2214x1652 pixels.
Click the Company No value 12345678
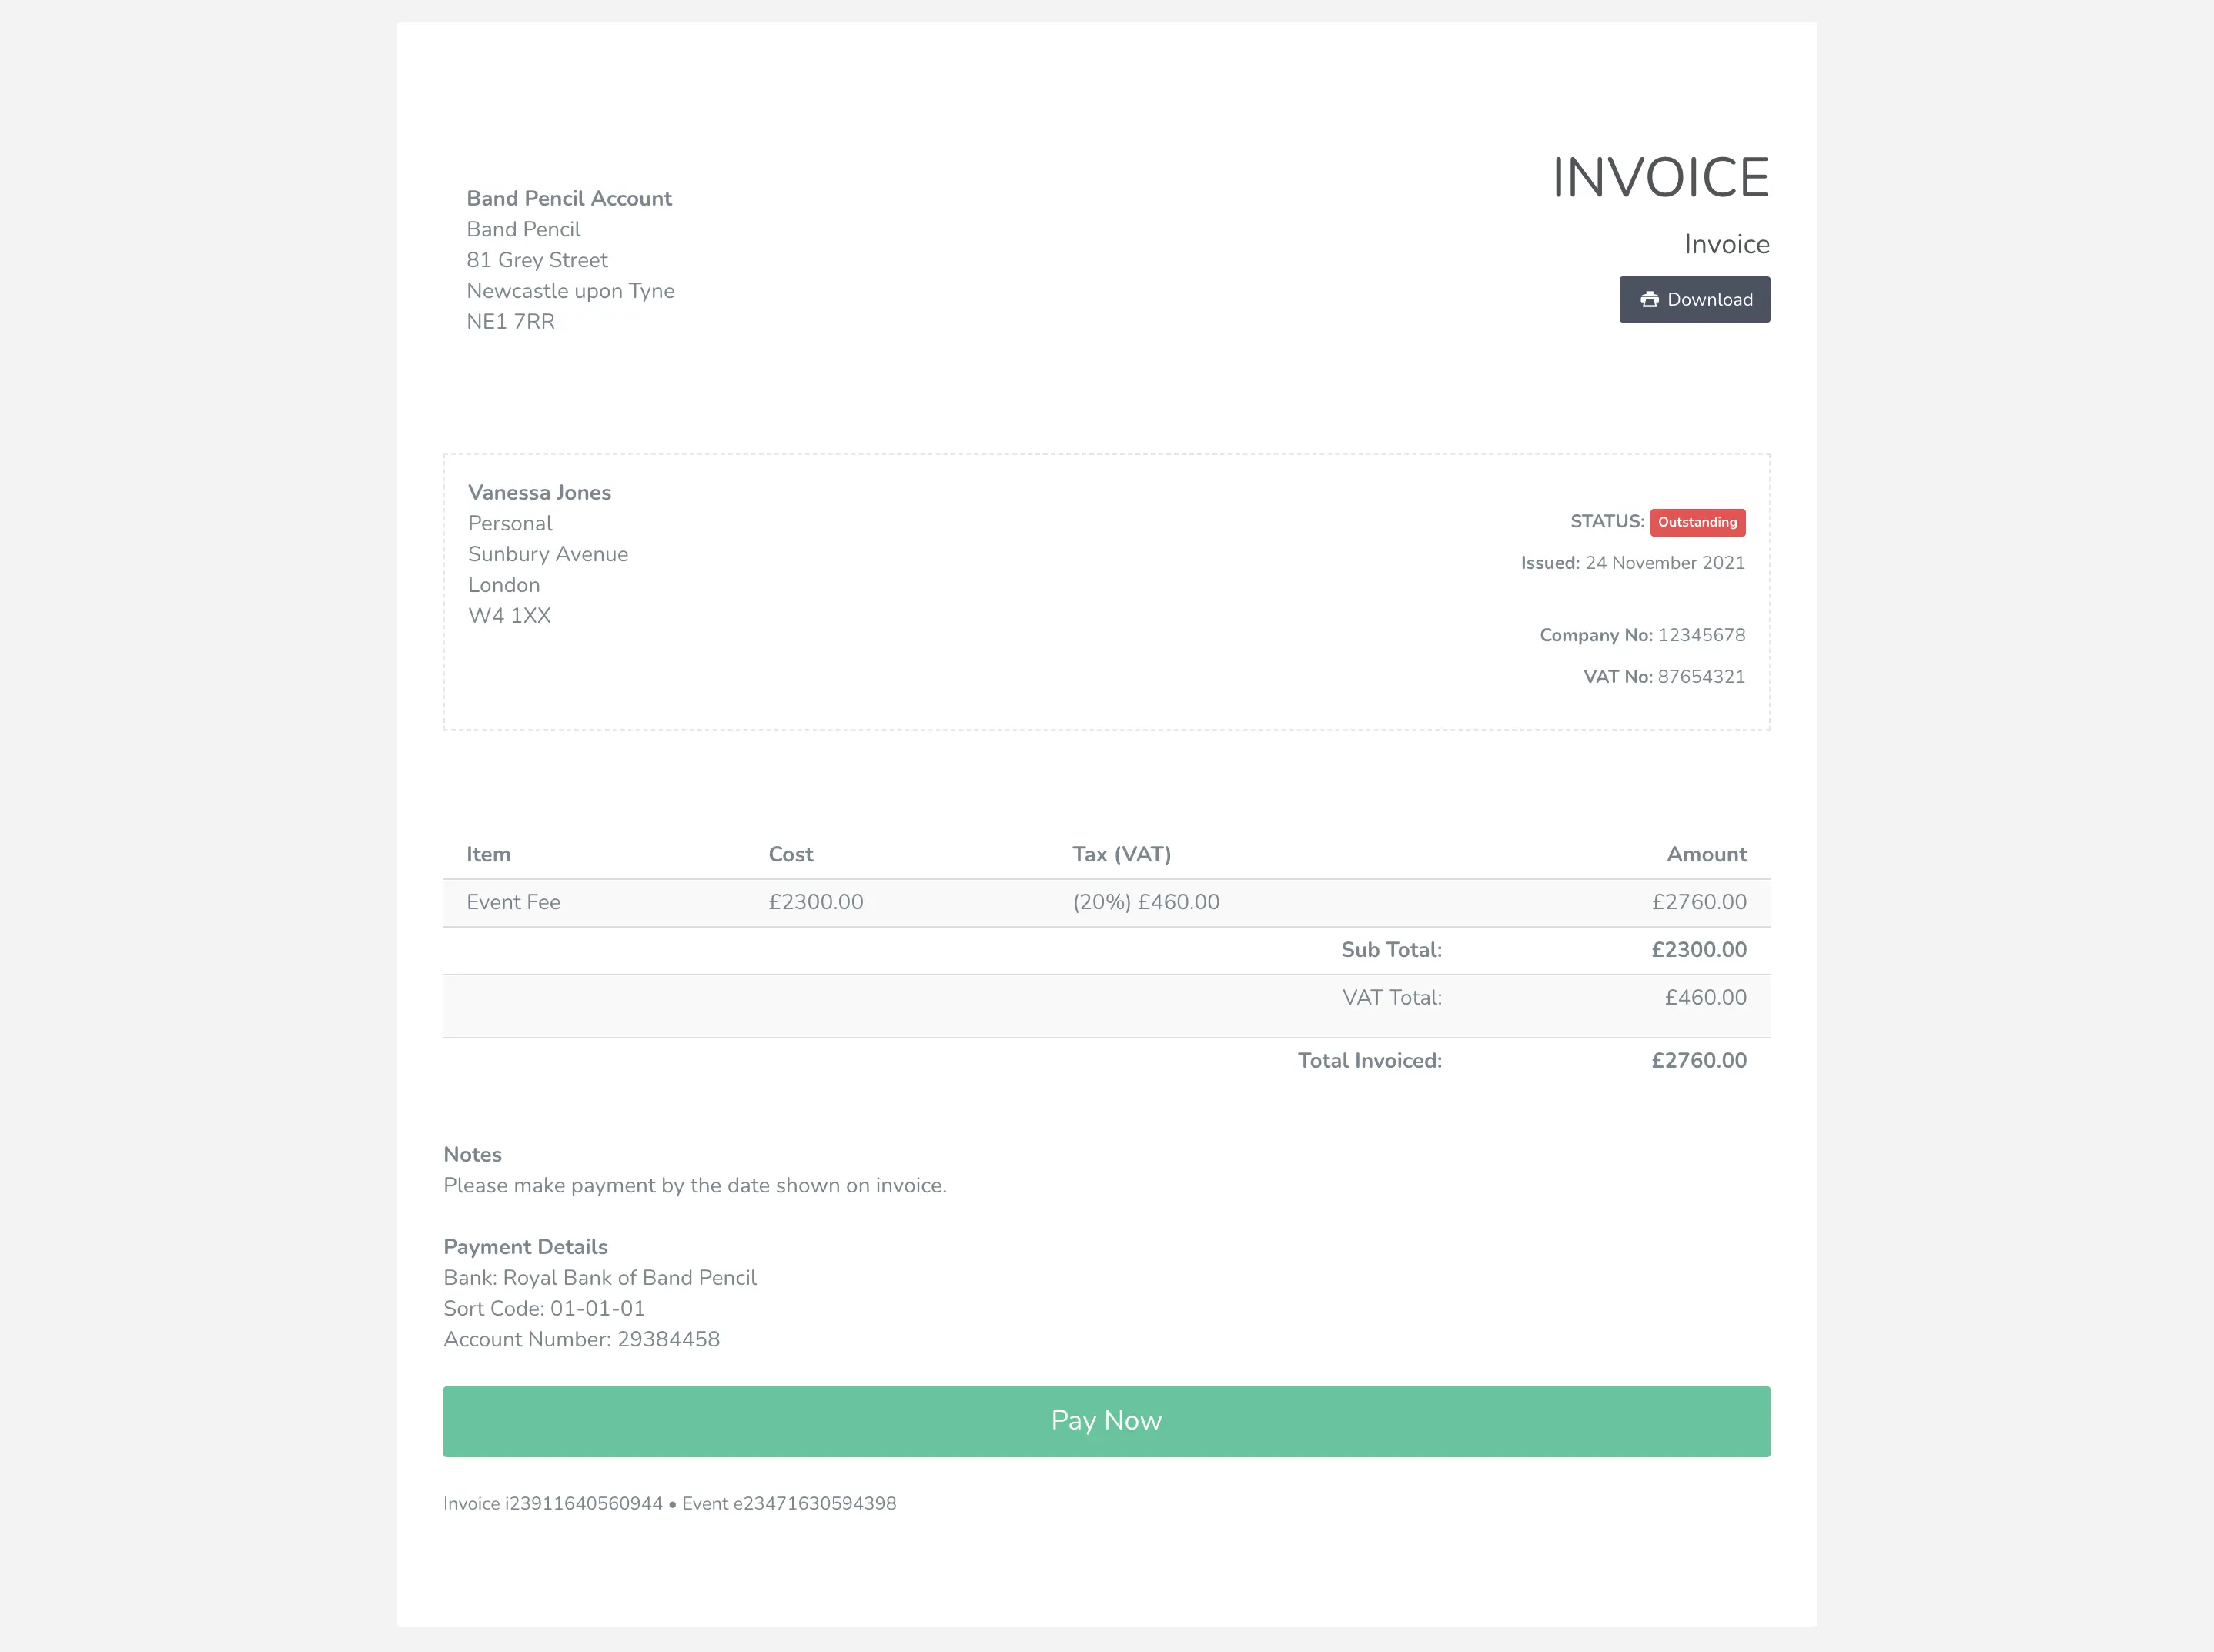point(1701,635)
